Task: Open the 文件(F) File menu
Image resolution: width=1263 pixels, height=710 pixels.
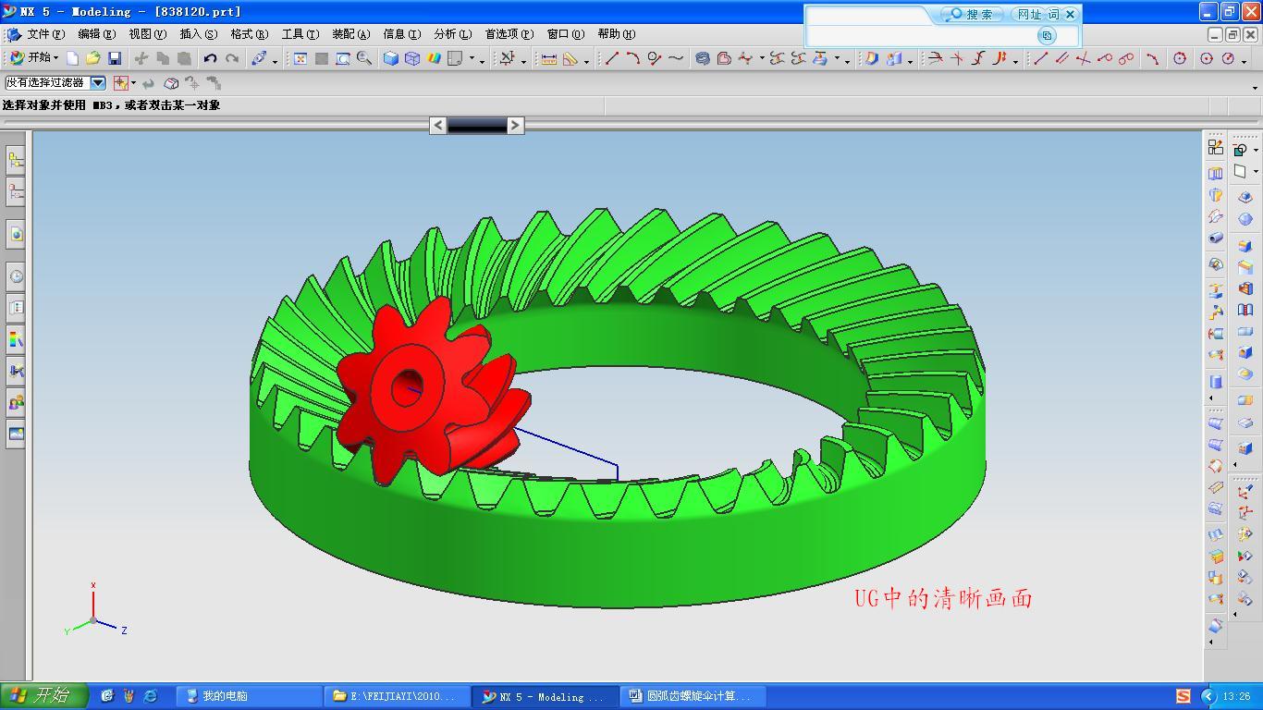Action: click(45, 34)
